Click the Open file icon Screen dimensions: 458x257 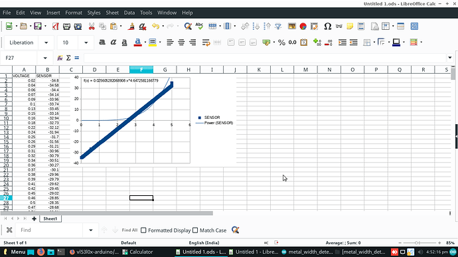pyautogui.click(x=23, y=27)
